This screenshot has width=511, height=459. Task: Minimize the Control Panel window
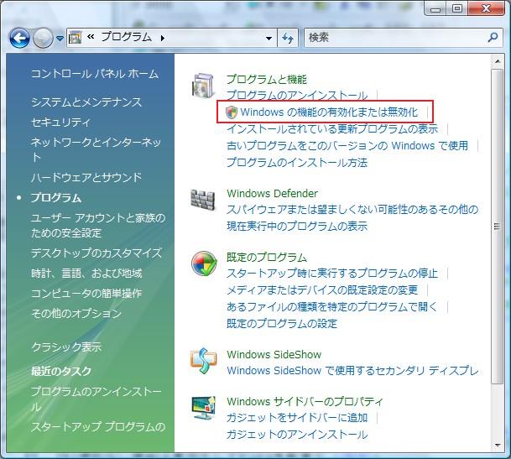[x=435, y=8]
